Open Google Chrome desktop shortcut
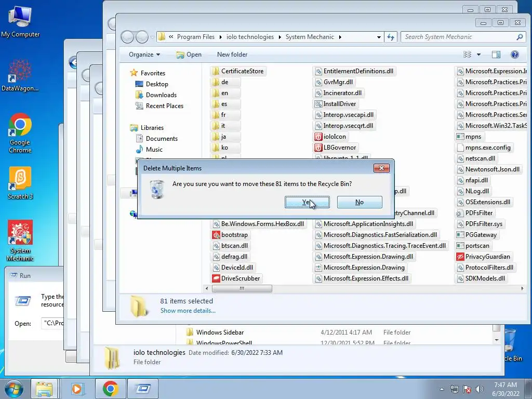Screen dimensions: 532x399 [20, 134]
